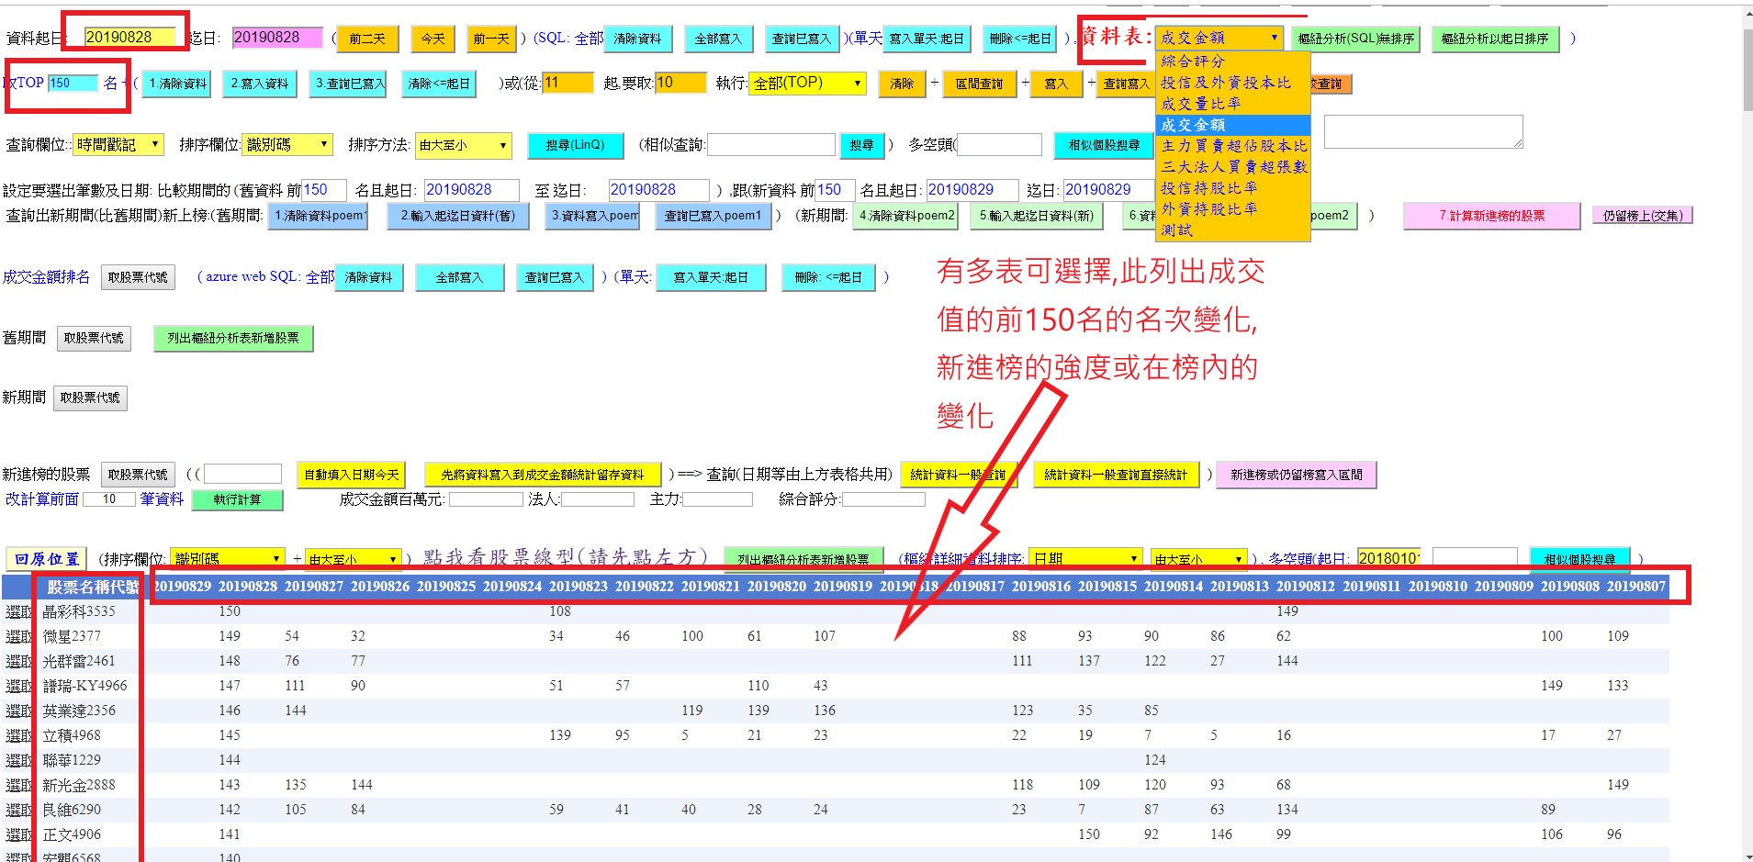Click the 2.寫入資料 button
Screen dimensions: 1753x862
tap(260, 84)
